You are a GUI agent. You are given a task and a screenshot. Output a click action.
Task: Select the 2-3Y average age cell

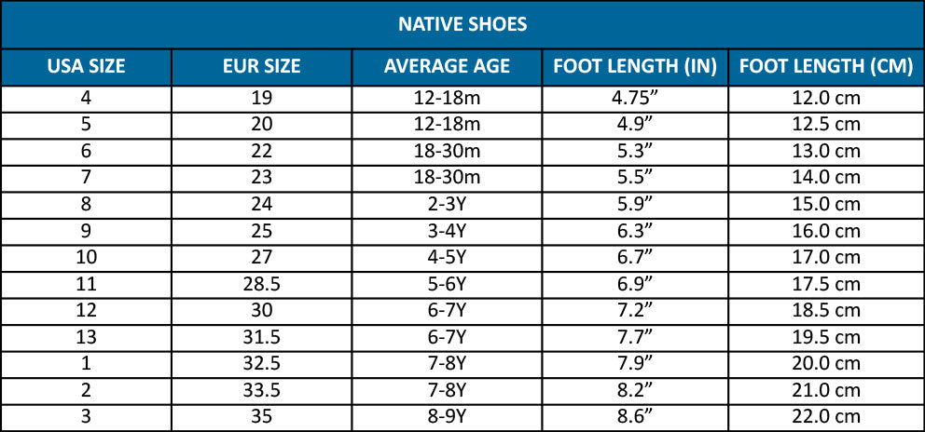tap(447, 204)
